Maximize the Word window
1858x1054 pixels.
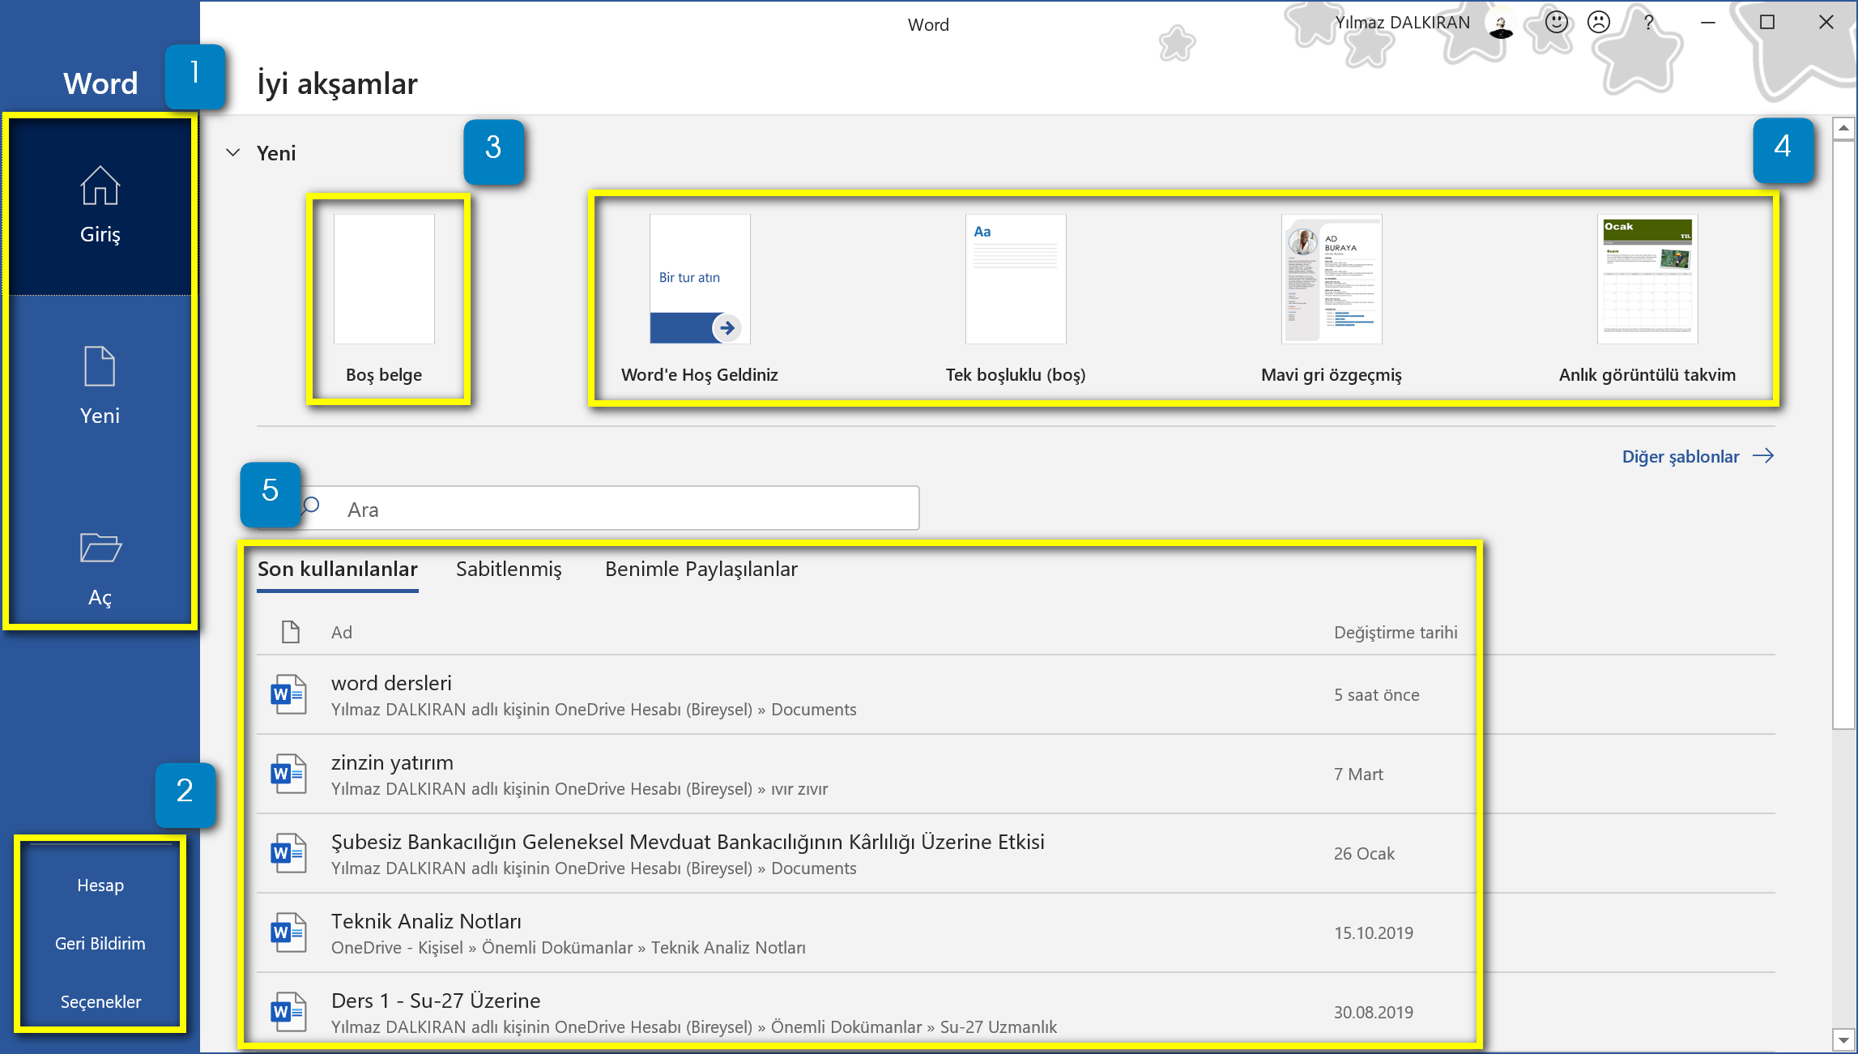pyautogui.click(x=1767, y=23)
